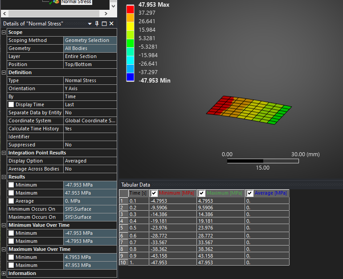Expand the Information section
This screenshot has width=343, height=279.
[x=4, y=273]
